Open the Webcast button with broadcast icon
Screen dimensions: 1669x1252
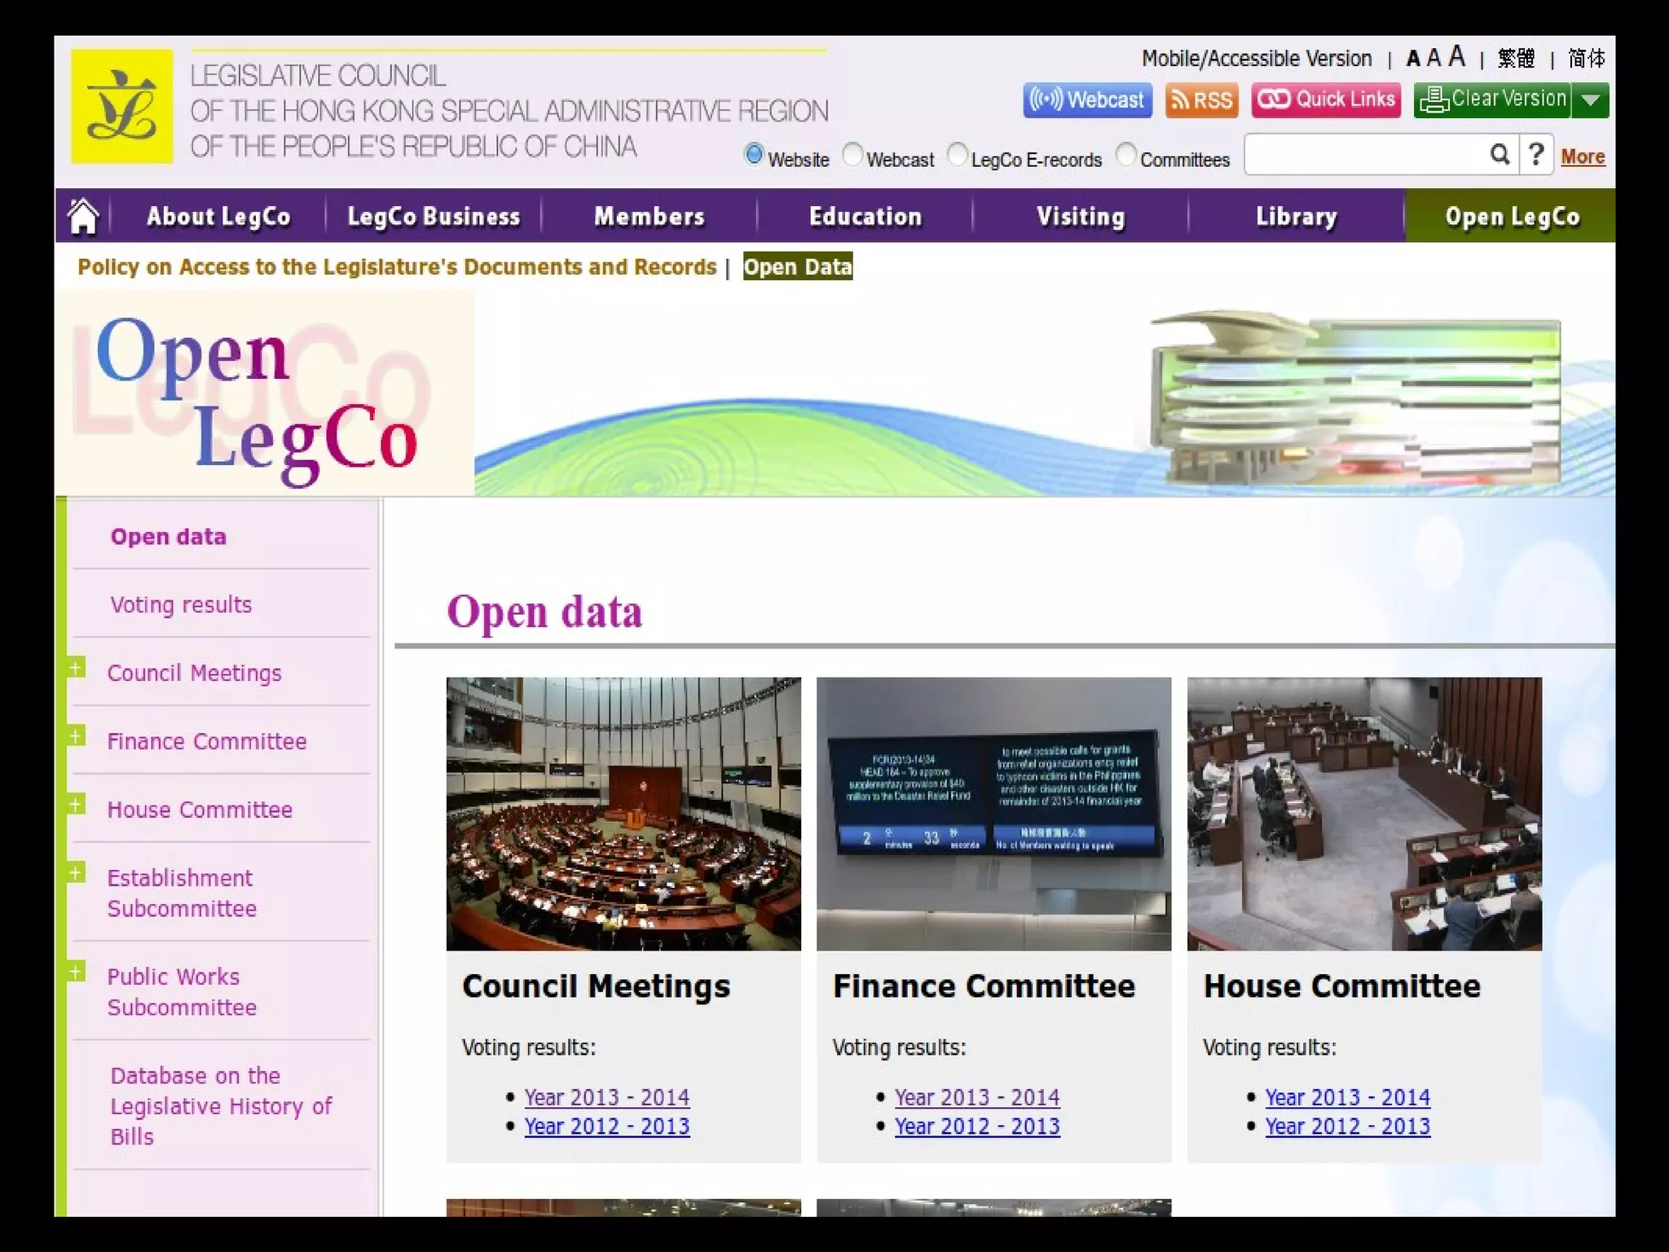click(x=1087, y=100)
